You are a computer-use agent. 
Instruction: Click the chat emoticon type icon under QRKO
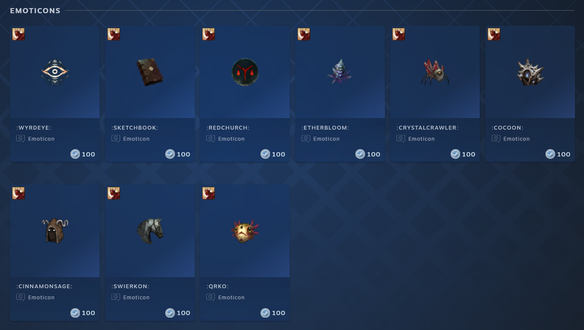[211, 297]
